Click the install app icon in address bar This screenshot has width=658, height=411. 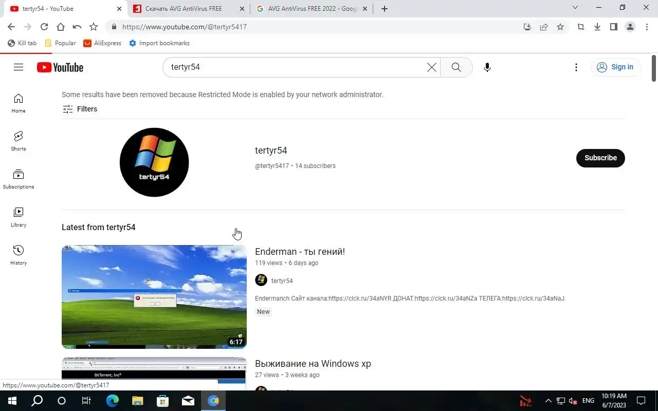pos(527,27)
